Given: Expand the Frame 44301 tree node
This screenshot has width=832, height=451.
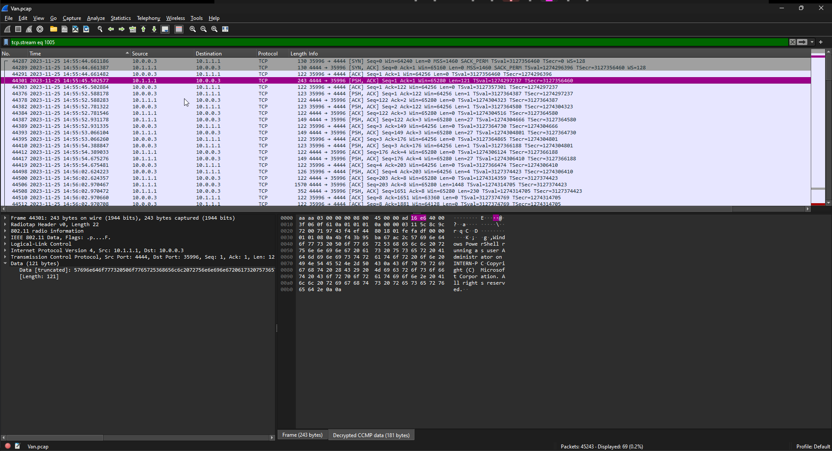Looking at the screenshot, I should click(5, 218).
